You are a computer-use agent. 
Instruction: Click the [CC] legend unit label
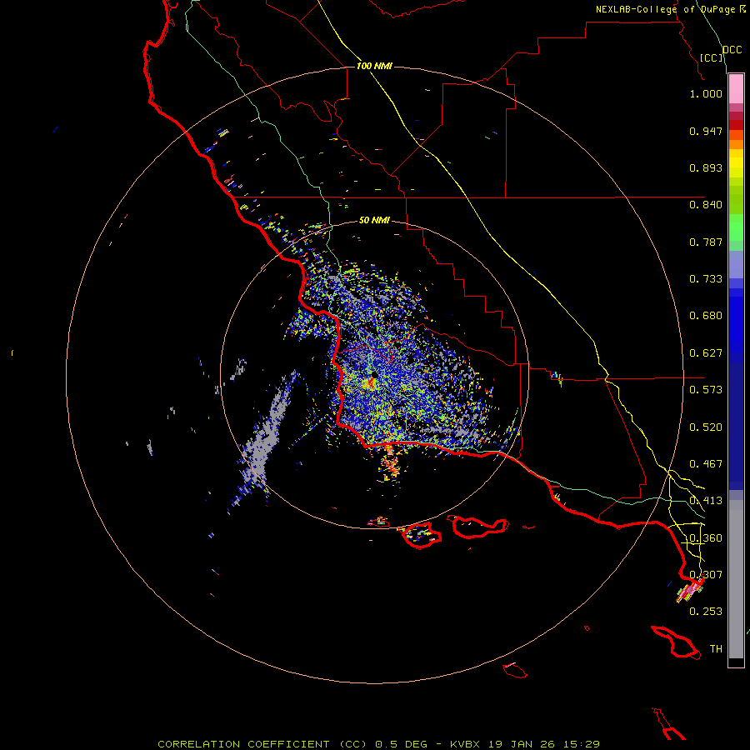click(712, 57)
